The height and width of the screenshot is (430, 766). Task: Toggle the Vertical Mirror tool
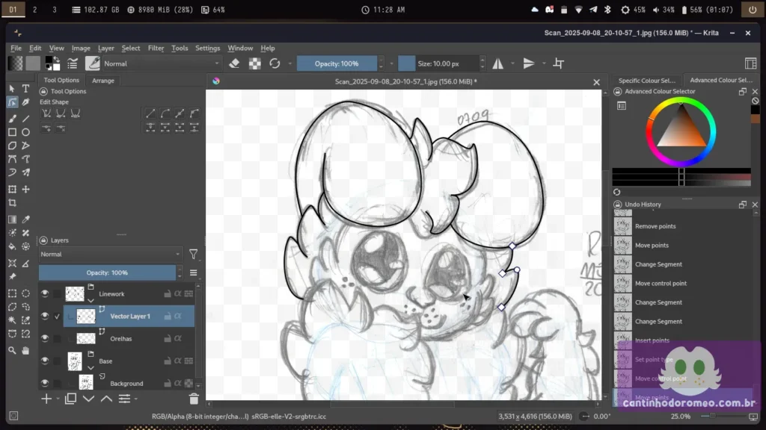coord(529,63)
